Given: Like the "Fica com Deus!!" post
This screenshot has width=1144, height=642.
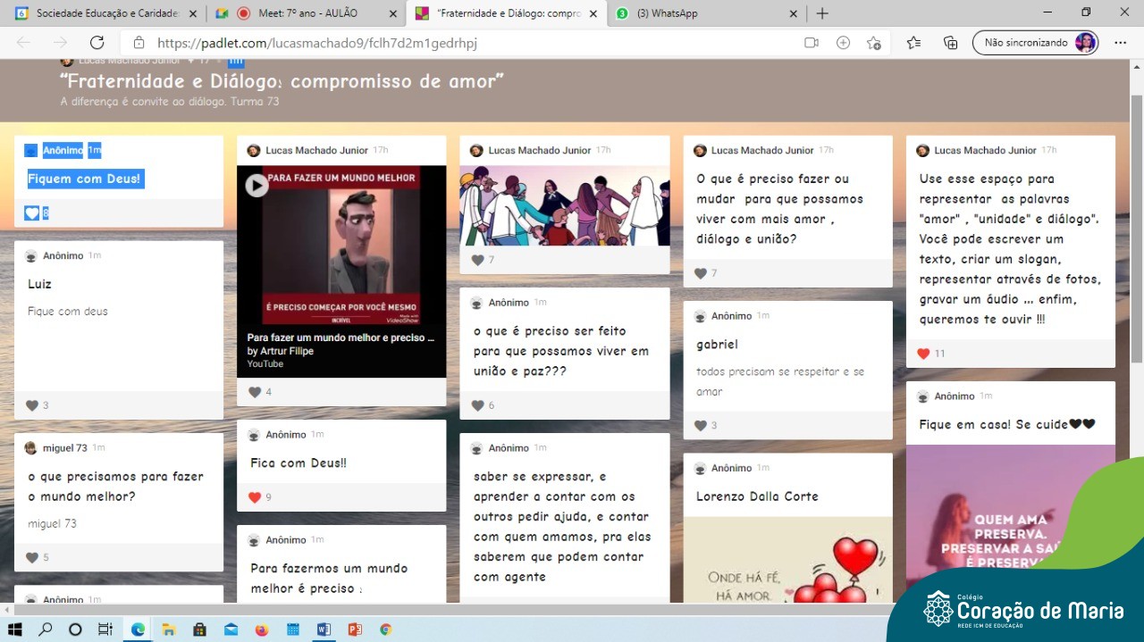Looking at the screenshot, I should pos(255,497).
